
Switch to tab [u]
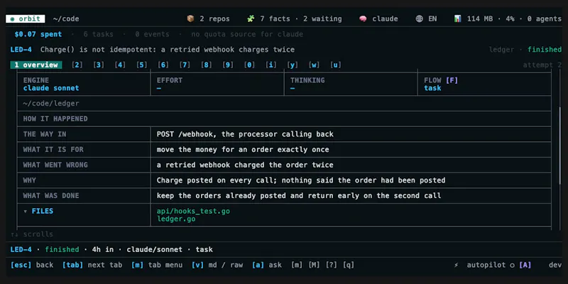click(x=336, y=65)
